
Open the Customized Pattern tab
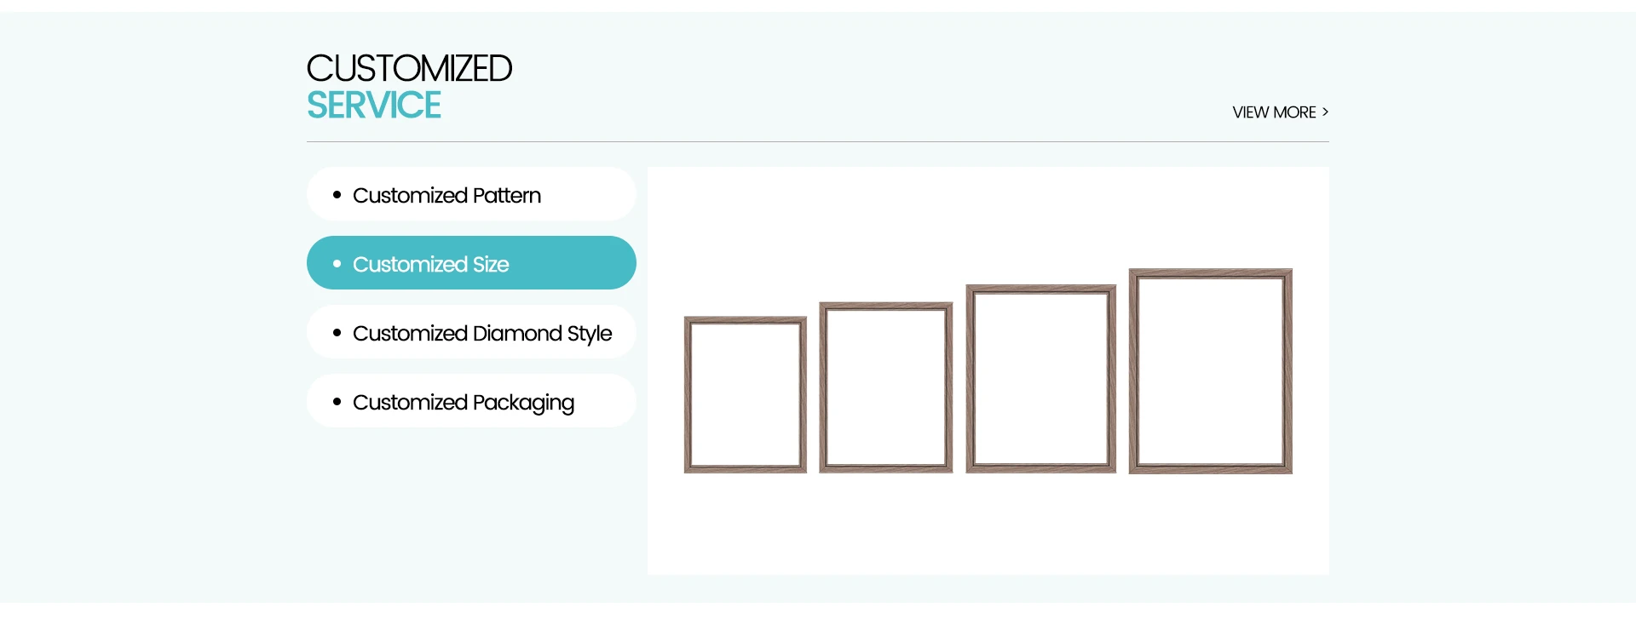[x=471, y=194]
